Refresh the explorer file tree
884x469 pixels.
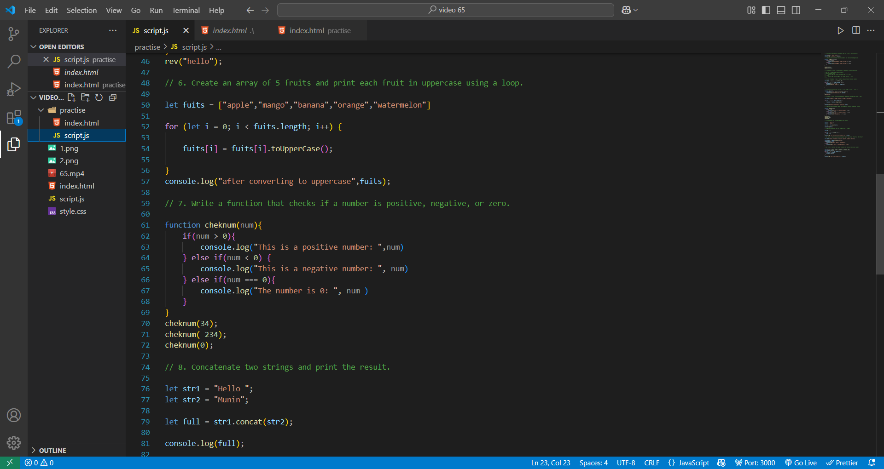tap(99, 97)
